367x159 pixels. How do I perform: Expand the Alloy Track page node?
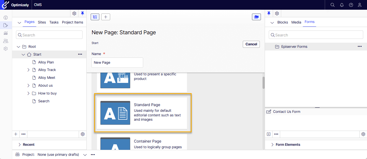point(28,70)
